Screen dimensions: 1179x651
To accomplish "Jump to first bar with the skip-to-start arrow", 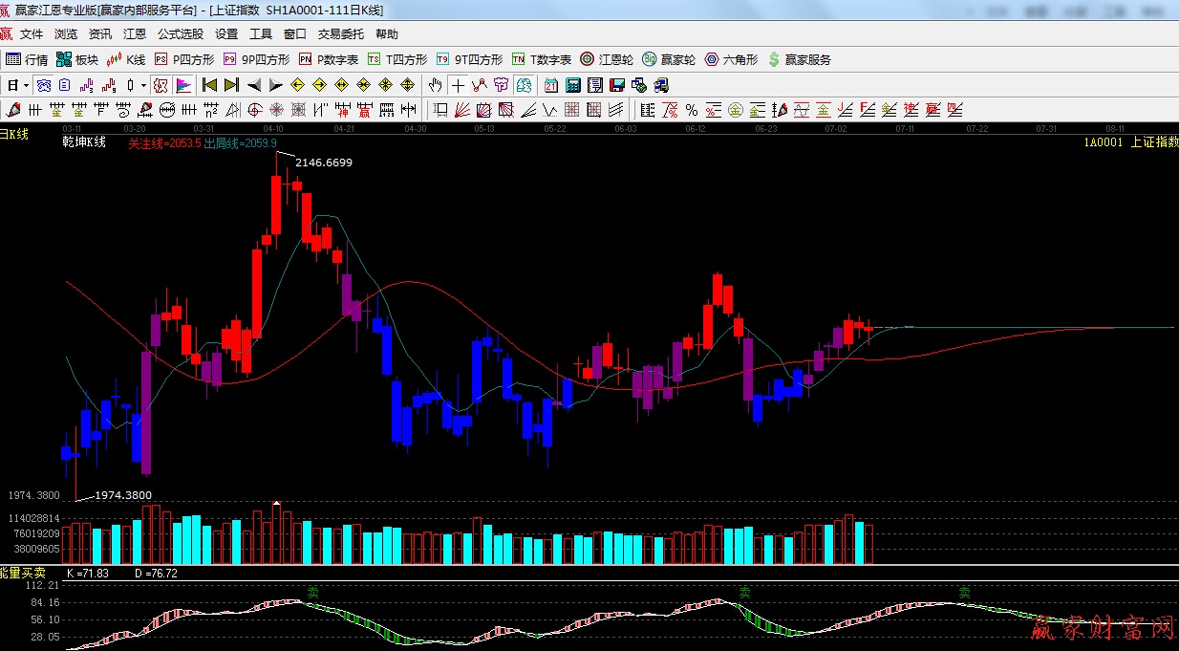I will 209,85.
